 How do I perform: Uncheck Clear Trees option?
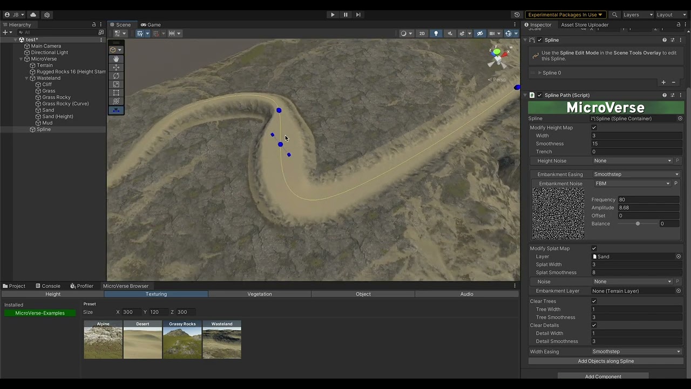pyautogui.click(x=594, y=301)
